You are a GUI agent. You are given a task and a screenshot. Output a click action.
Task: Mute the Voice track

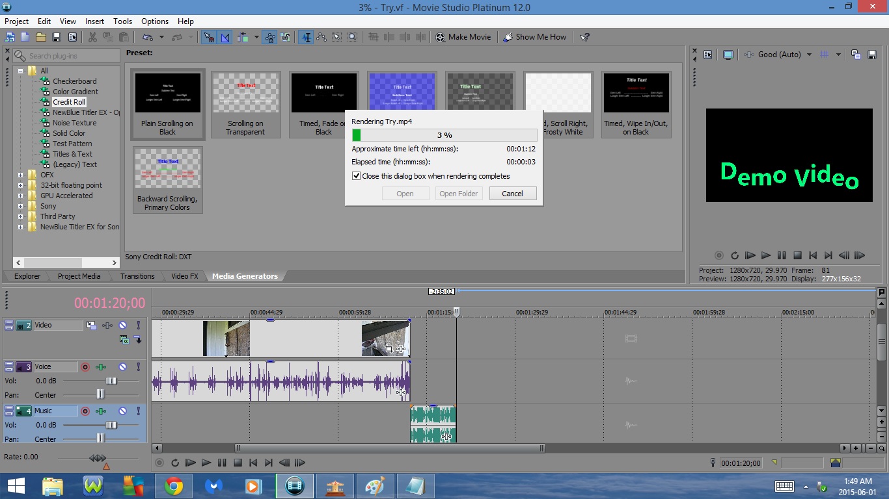[122, 367]
